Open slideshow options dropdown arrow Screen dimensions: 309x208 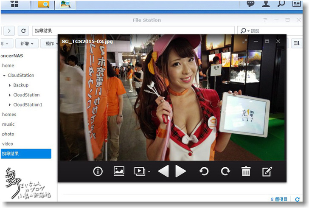coord(149,172)
